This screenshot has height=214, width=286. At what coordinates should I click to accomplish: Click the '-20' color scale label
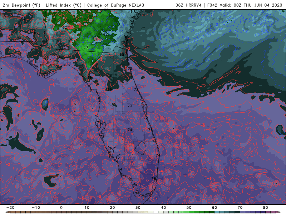(10, 208)
